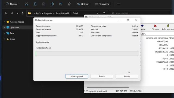Viewport: 174px width, 98px height.
Task: Click the Paste icon in Explorer toolbar
Action: click(x=43, y=4)
